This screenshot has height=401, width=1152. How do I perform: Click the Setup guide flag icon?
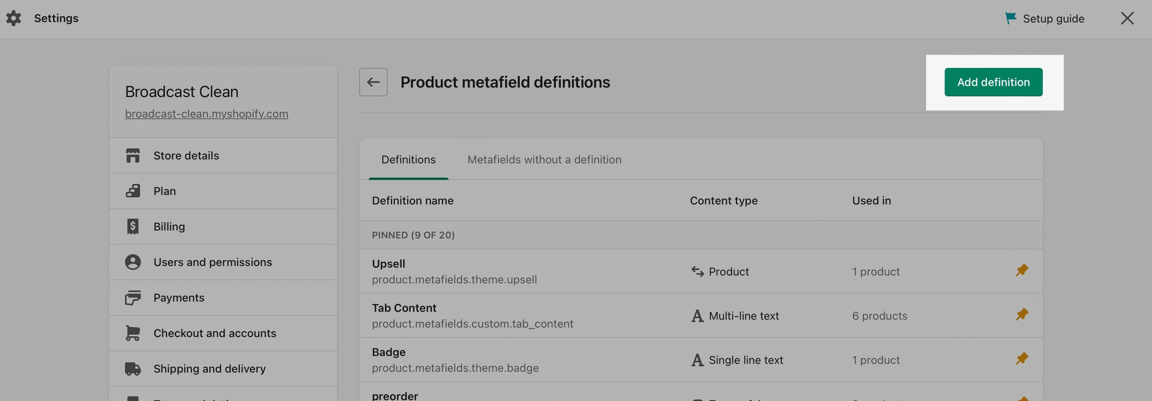pyautogui.click(x=1010, y=18)
